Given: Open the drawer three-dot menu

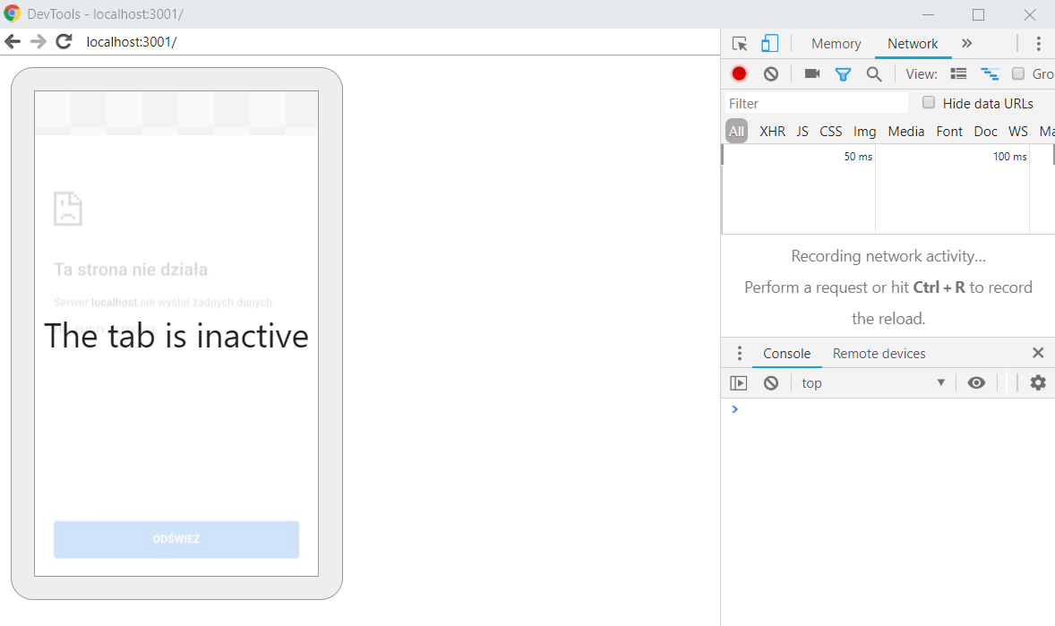Looking at the screenshot, I should (x=739, y=354).
